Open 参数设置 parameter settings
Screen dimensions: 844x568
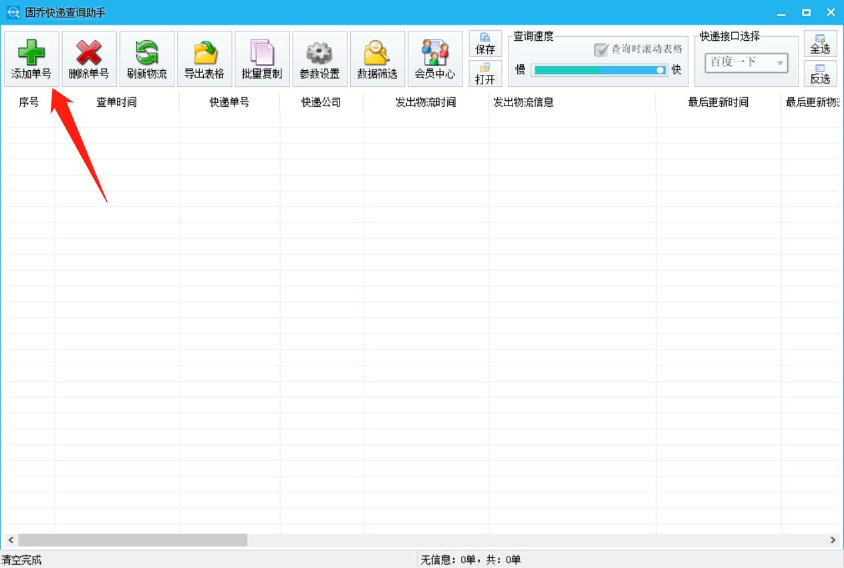coord(319,59)
